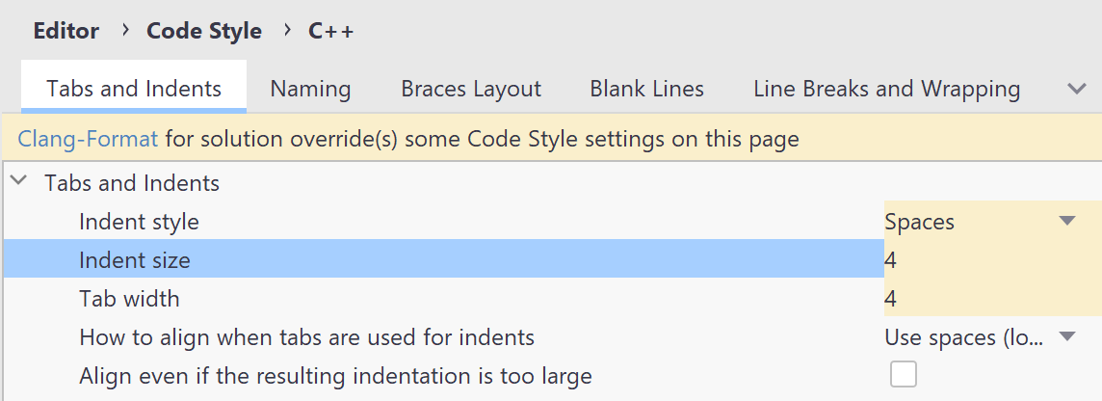The width and height of the screenshot is (1102, 401).
Task: Select the Line Breaks and Wrapping tab
Action: tap(886, 90)
